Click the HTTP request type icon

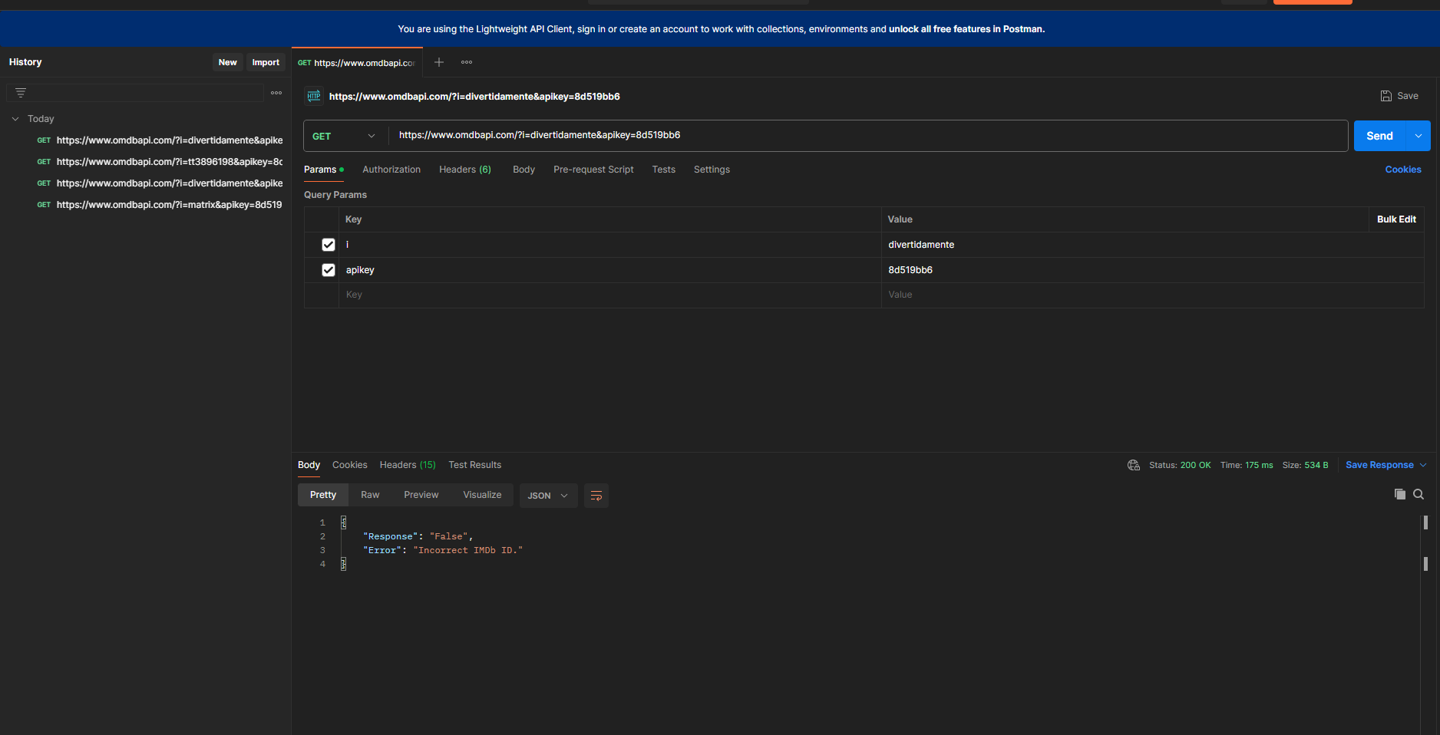(314, 96)
